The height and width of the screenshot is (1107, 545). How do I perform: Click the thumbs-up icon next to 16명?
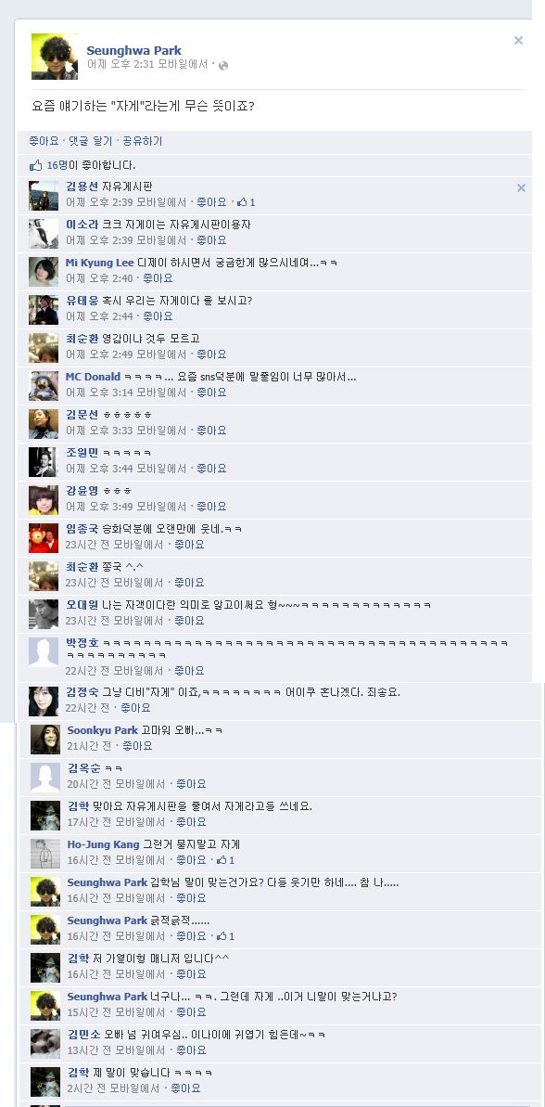[x=36, y=165]
